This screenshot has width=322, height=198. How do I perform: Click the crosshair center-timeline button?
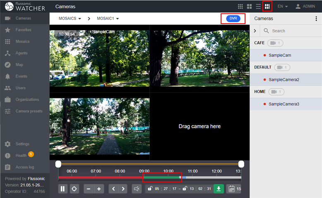pyautogui.click(x=74, y=189)
